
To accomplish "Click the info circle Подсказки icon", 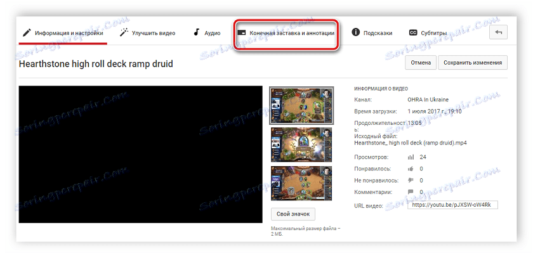I will pos(355,32).
